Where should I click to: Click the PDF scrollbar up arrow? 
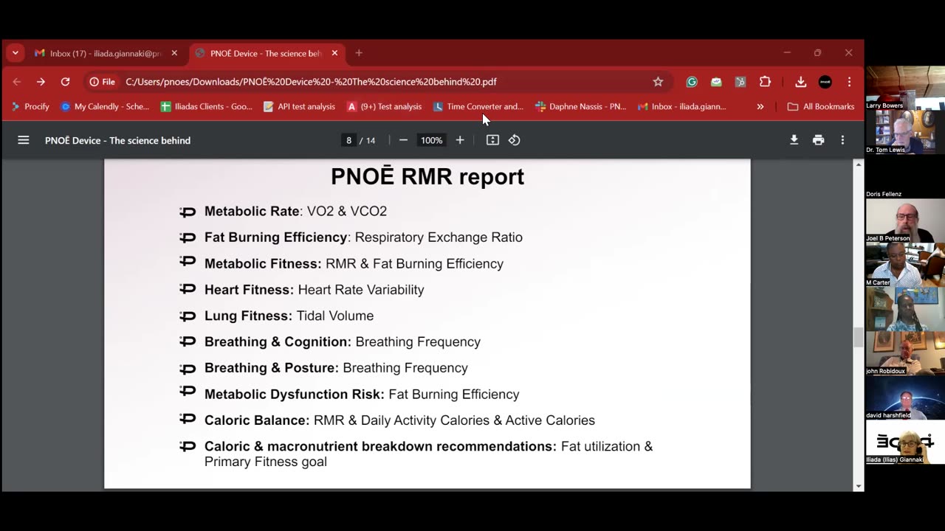click(858, 164)
